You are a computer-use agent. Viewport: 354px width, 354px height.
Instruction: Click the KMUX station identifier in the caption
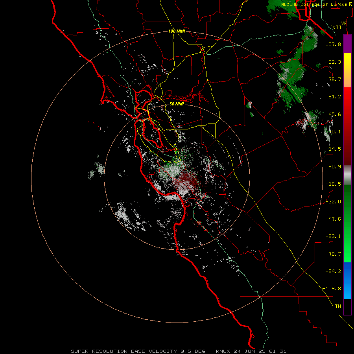coord(224,351)
